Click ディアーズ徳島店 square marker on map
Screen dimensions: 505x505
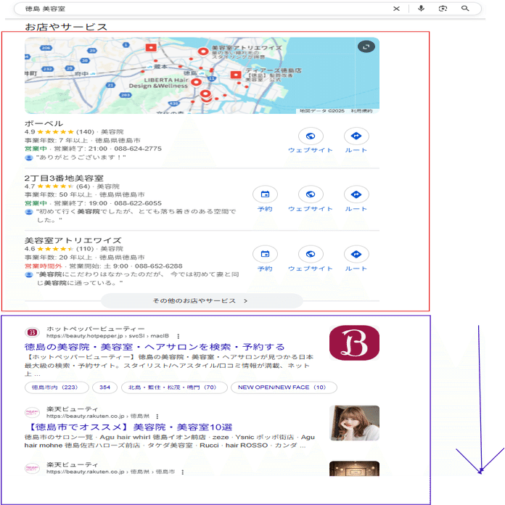coord(236,75)
